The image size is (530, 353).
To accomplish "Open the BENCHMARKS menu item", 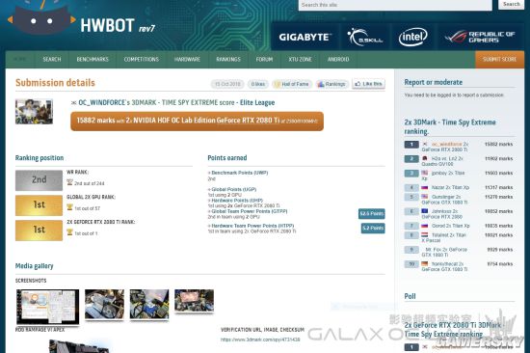I will point(93,59).
